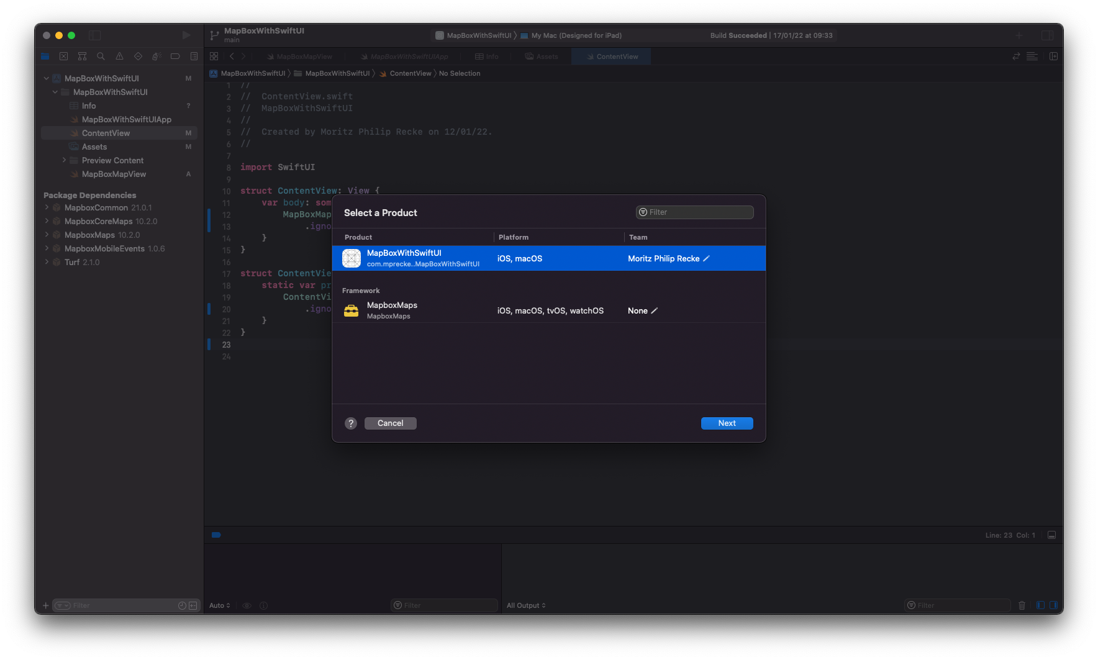Toggle the navigator sidebar panel
The width and height of the screenshot is (1098, 660).
(x=95, y=35)
